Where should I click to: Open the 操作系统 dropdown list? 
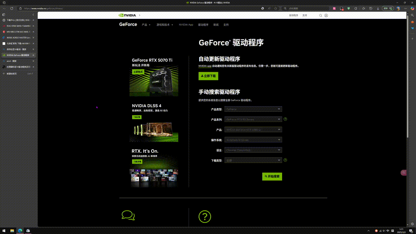pos(253,140)
